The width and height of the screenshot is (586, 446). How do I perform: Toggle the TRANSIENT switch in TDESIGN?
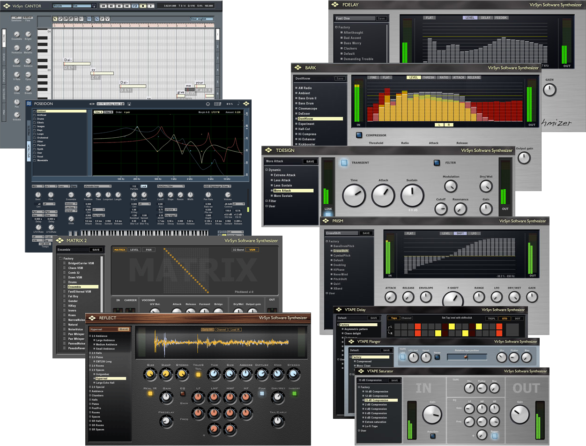pos(344,163)
